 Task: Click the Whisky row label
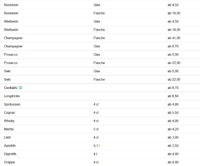tap(9, 121)
